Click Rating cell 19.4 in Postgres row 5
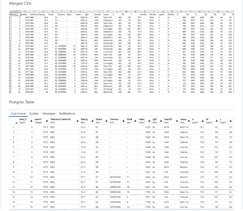Viewport: 243px width, 211px height. tap(87, 147)
